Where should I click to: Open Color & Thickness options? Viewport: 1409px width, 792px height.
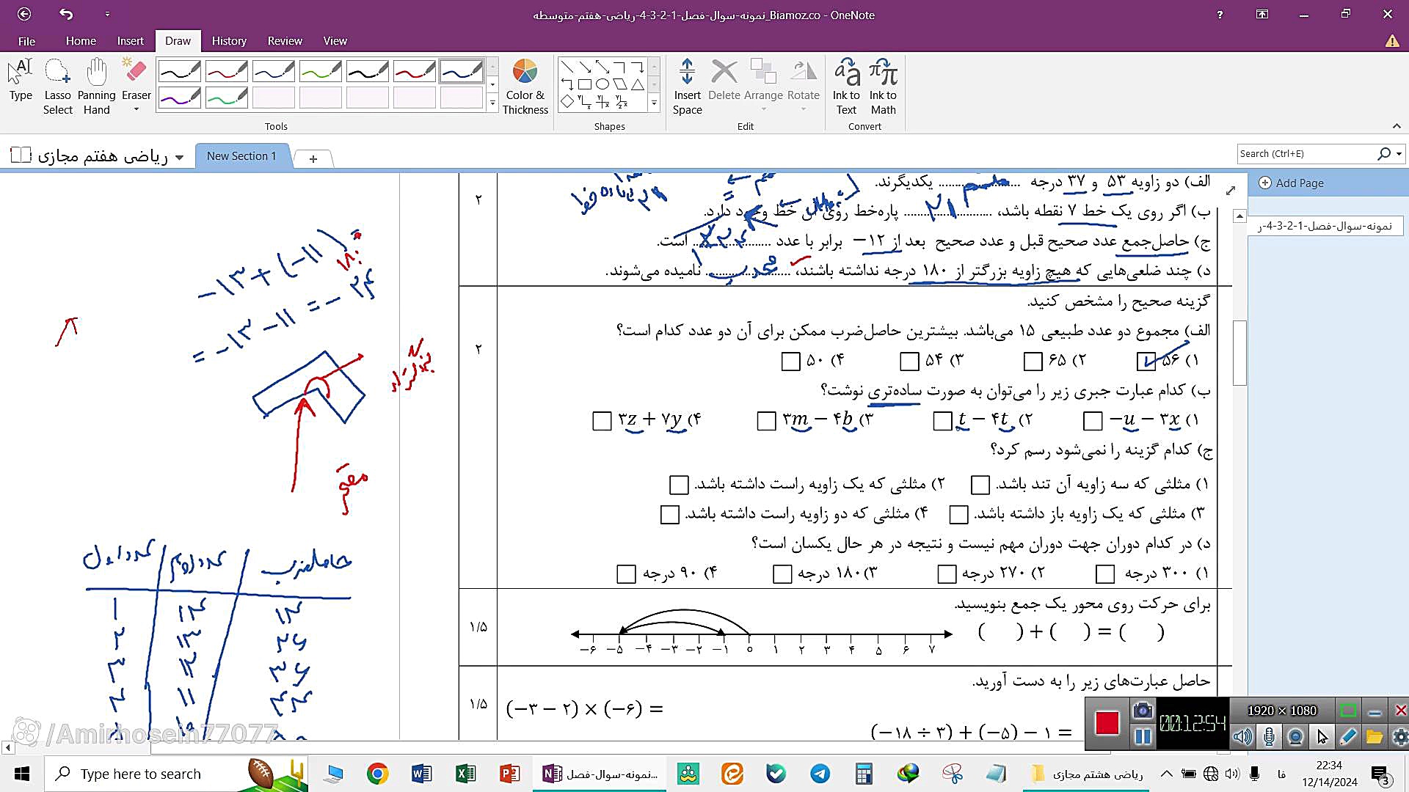[x=525, y=87]
